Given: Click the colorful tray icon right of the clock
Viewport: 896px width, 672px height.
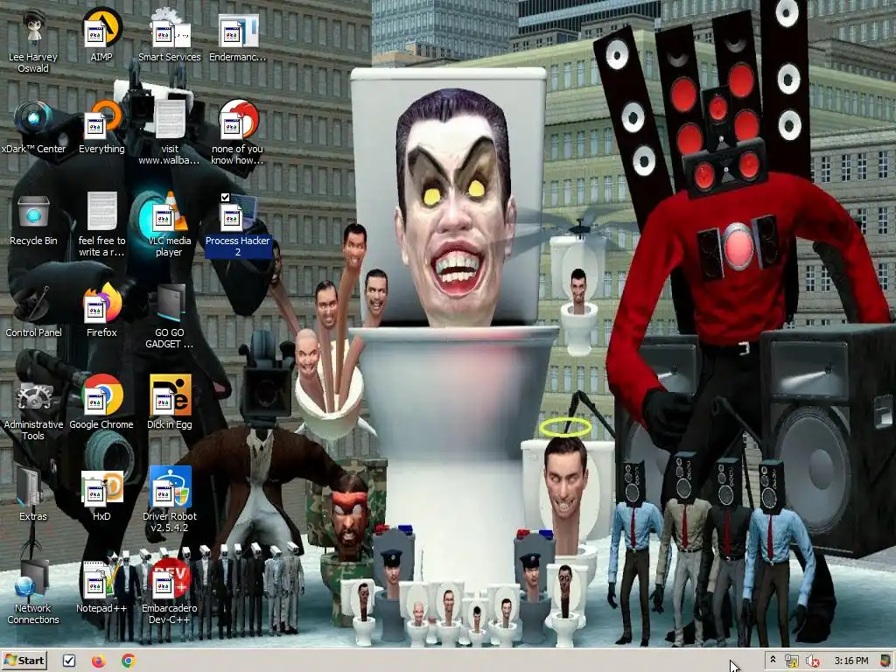Looking at the screenshot, I should point(885,661).
